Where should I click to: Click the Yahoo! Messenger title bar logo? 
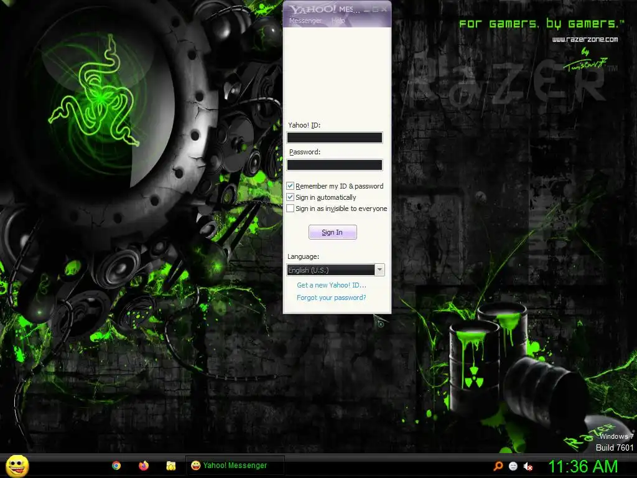(313, 9)
